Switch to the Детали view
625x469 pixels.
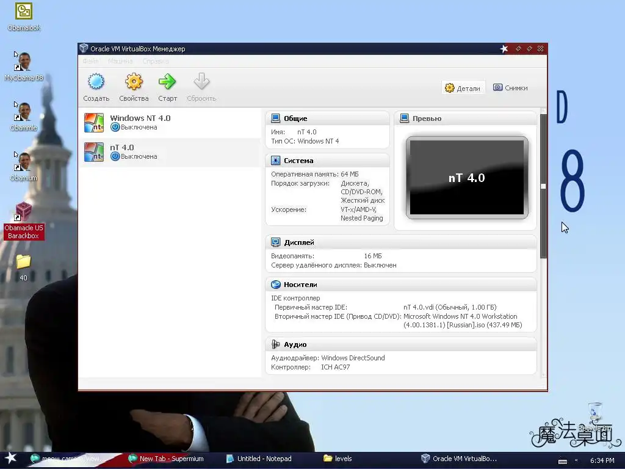click(463, 88)
